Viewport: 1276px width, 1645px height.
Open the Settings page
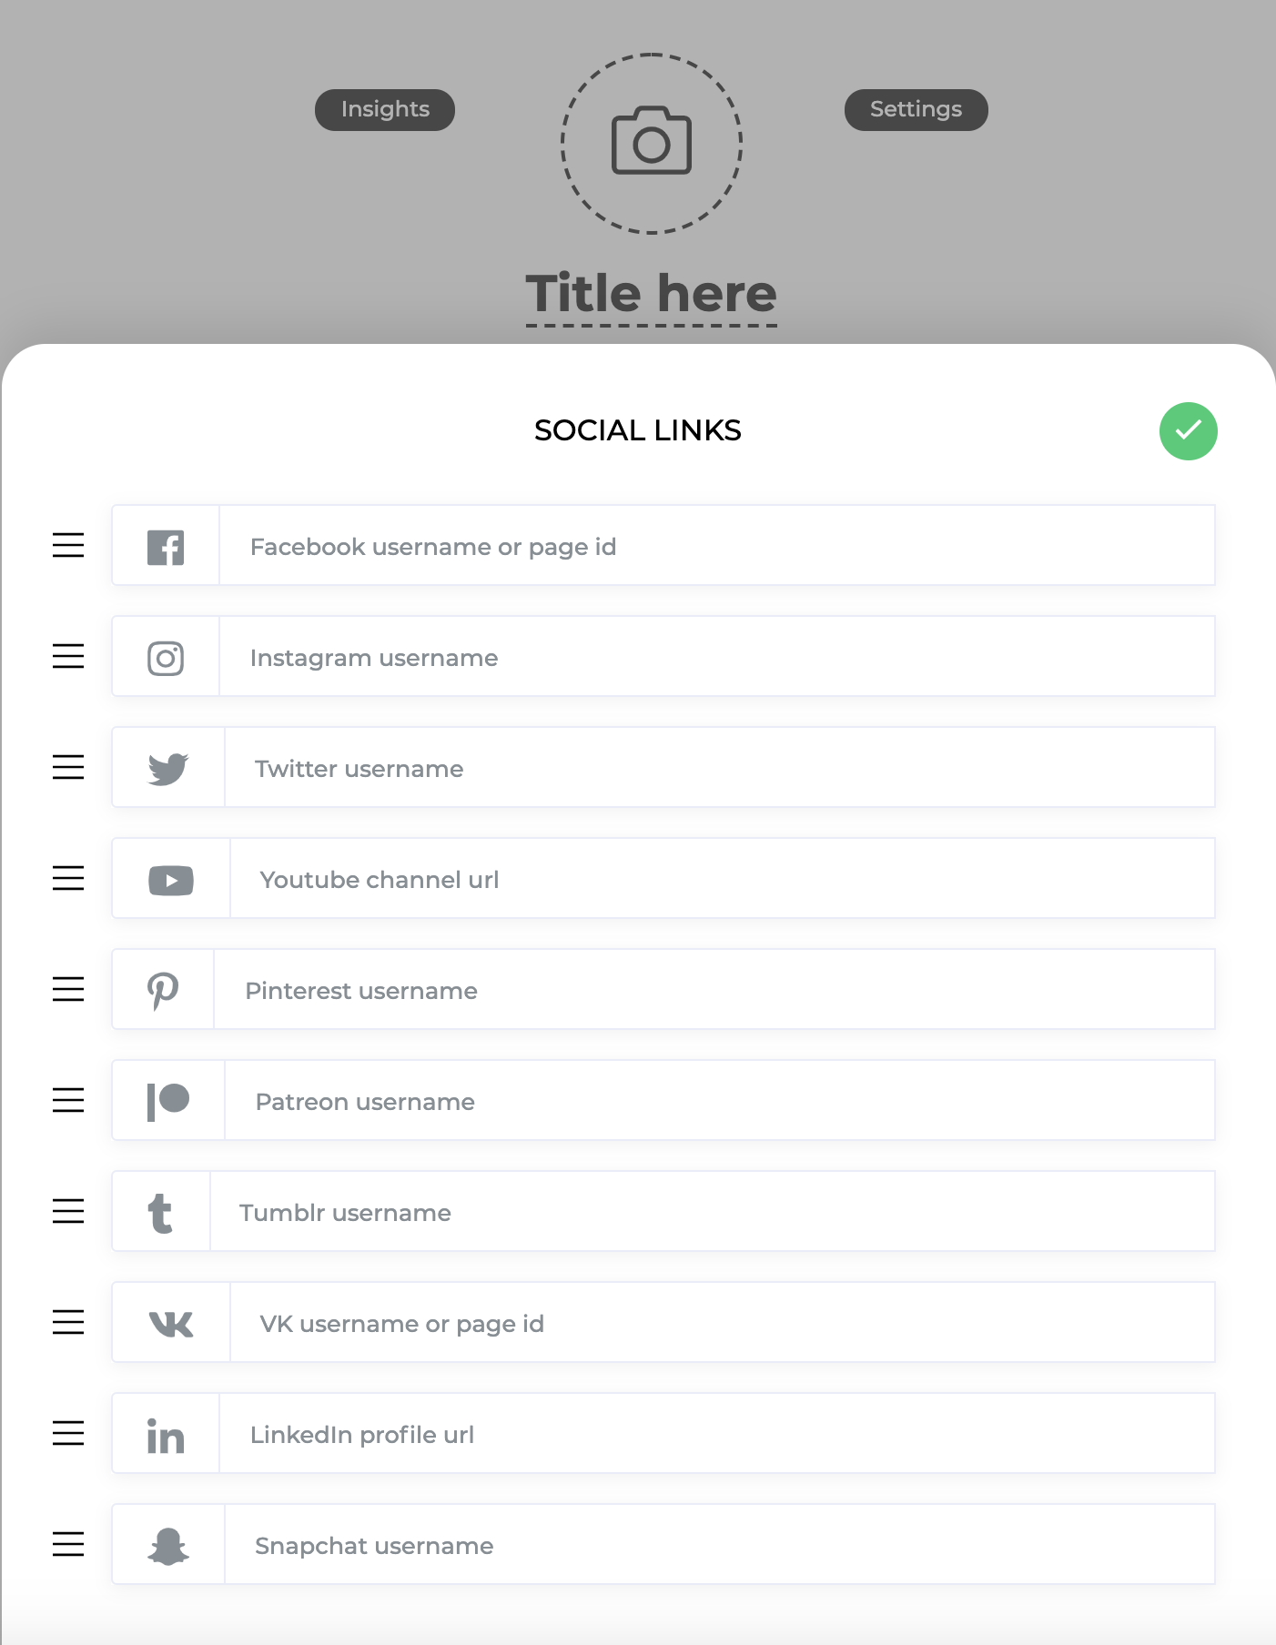(916, 110)
